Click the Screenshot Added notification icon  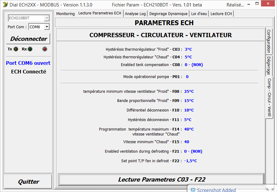coord(193,190)
